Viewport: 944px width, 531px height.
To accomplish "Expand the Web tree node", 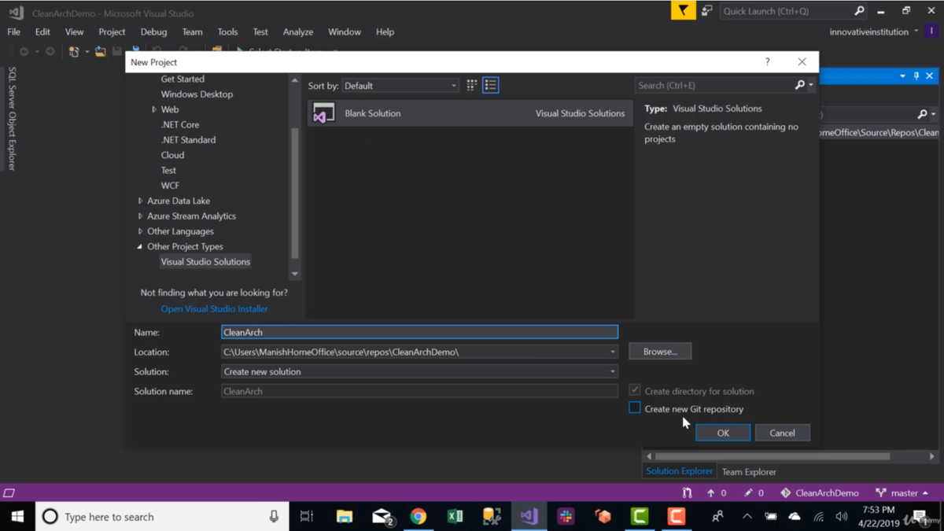I will [x=154, y=109].
